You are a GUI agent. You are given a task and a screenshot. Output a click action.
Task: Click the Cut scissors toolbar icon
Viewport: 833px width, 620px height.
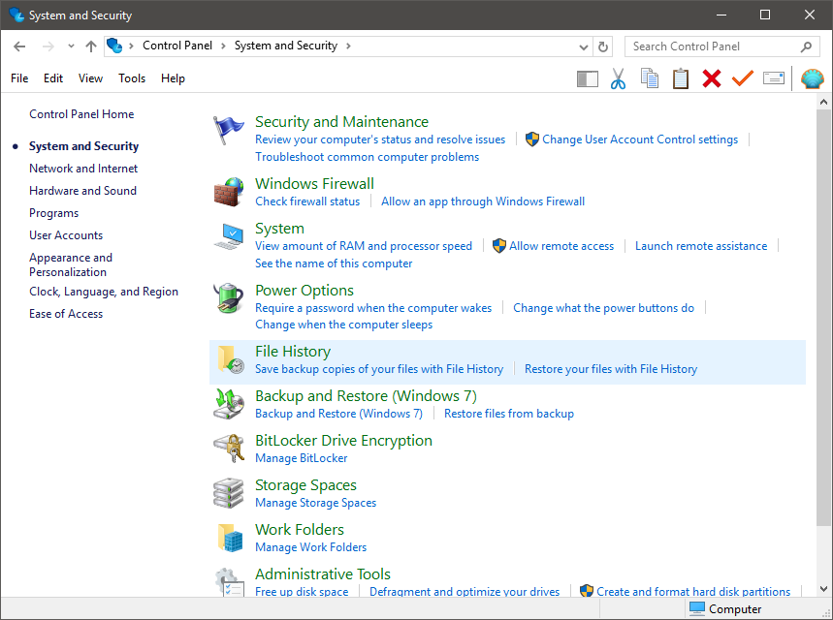coord(618,78)
